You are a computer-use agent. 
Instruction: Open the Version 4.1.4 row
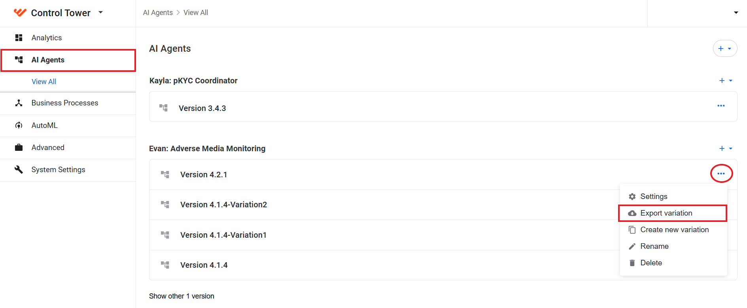(x=384, y=265)
